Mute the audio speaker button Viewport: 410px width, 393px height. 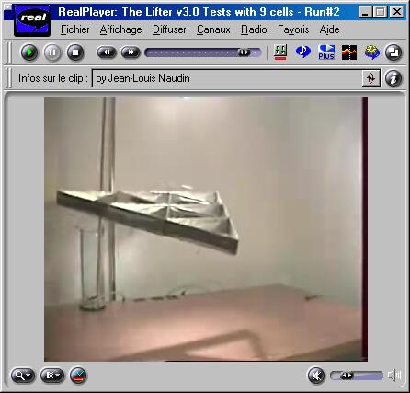(316, 376)
